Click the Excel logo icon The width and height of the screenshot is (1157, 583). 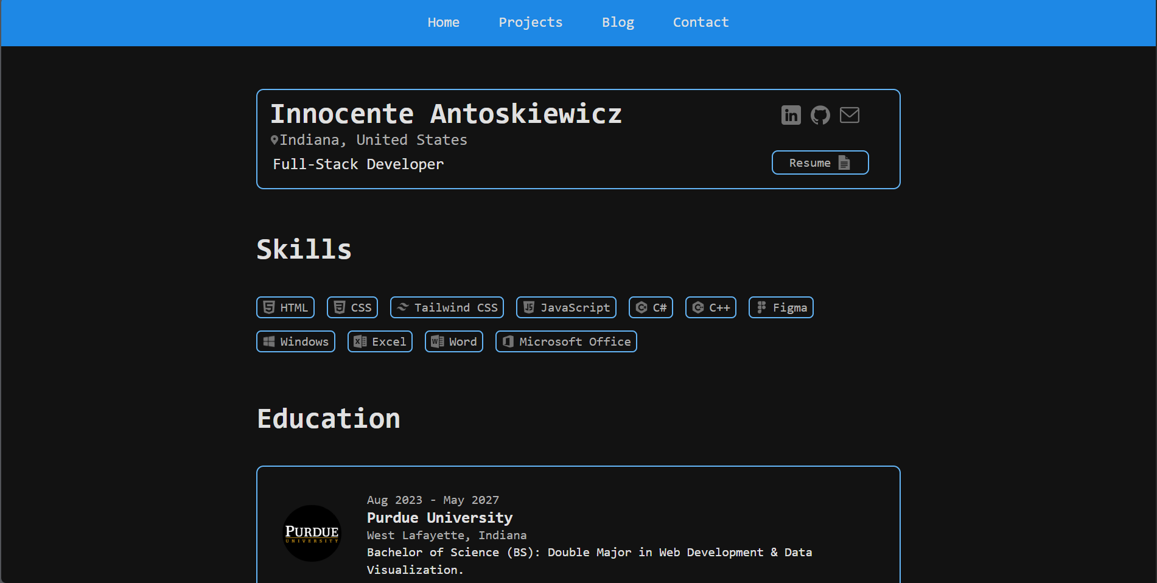click(x=360, y=341)
